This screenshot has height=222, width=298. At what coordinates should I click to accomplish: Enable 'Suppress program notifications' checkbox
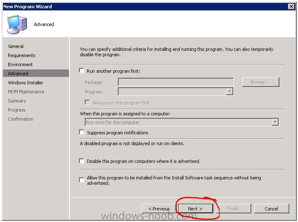[82, 132]
